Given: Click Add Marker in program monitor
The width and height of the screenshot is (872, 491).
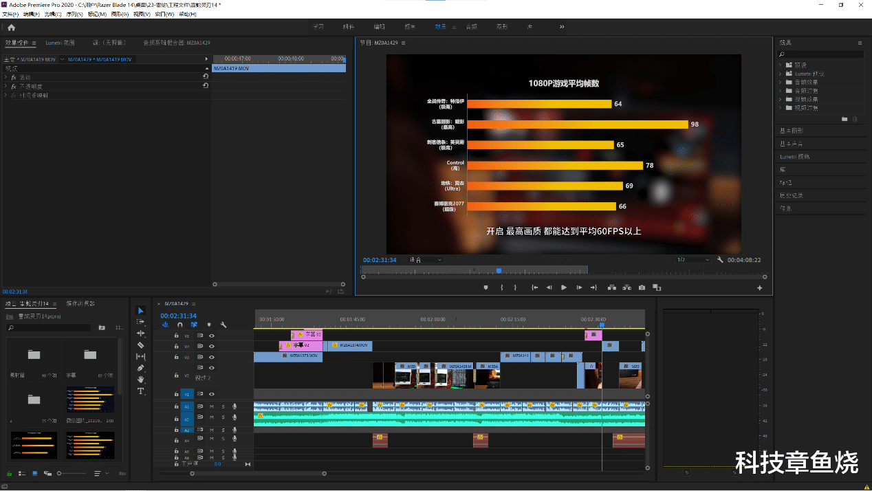Looking at the screenshot, I should click(486, 287).
